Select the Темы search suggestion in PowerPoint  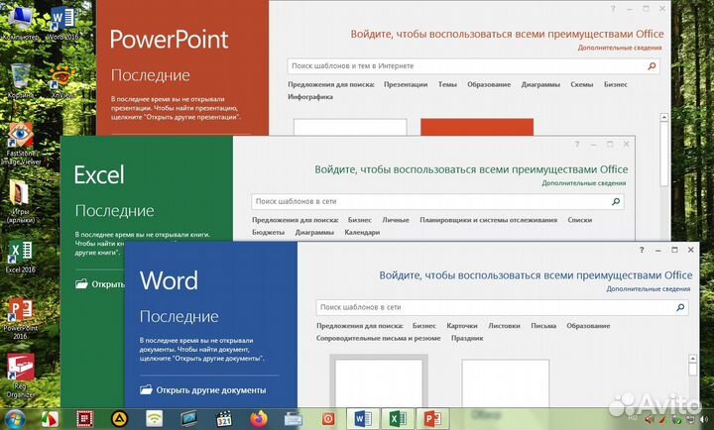click(447, 84)
